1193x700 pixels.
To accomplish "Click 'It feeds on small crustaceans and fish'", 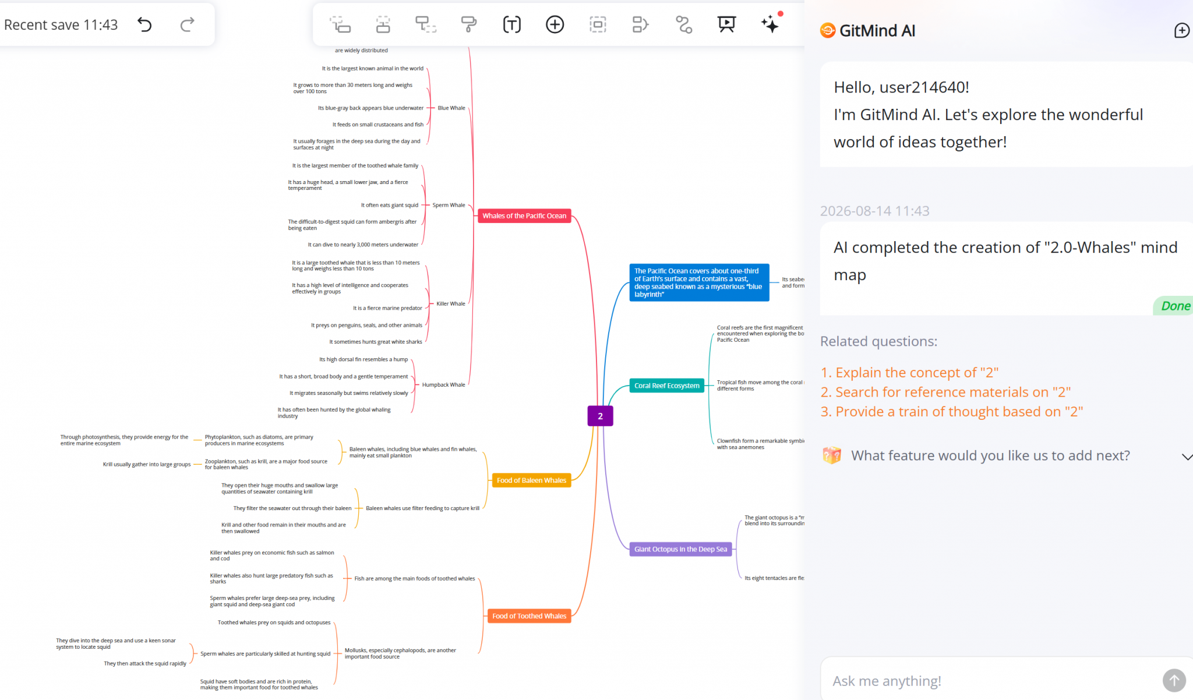I will coord(378,125).
